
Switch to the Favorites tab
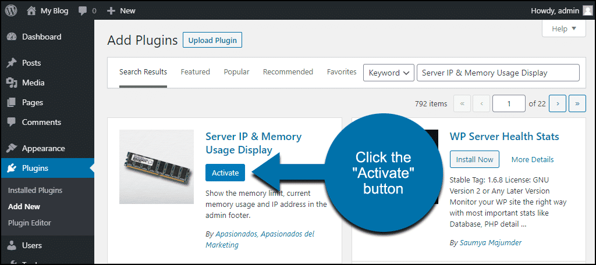coord(342,71)
